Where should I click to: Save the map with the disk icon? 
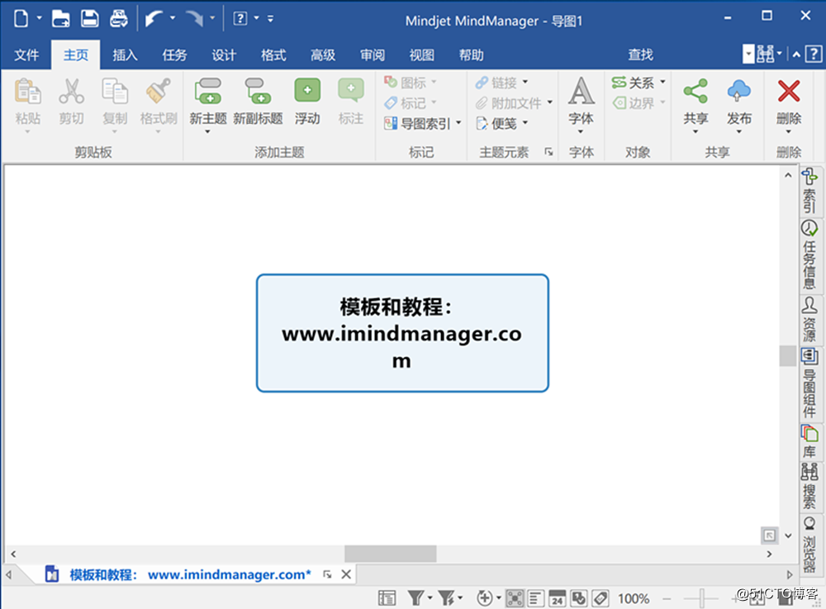pyautogui.click(x=89, y=18)
